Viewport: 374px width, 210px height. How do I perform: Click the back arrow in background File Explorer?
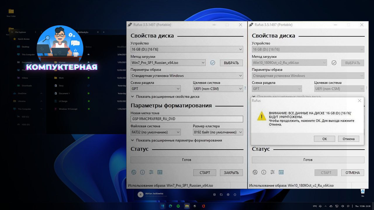pos(35,32)
